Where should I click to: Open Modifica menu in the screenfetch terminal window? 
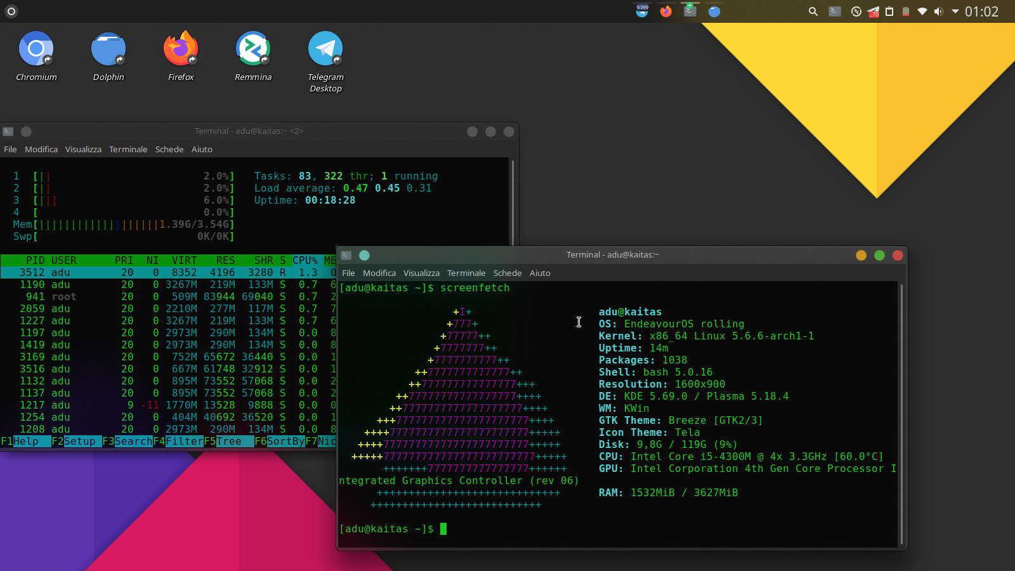379,273
